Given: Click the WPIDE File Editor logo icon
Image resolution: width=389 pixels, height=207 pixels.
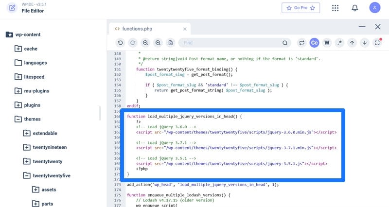Looking at the screenshot, I should point(12,8).
